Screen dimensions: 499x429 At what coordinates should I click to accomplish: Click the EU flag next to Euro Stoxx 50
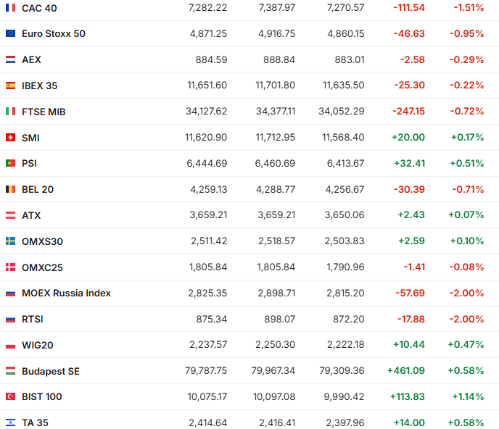[x=10, y=34]
